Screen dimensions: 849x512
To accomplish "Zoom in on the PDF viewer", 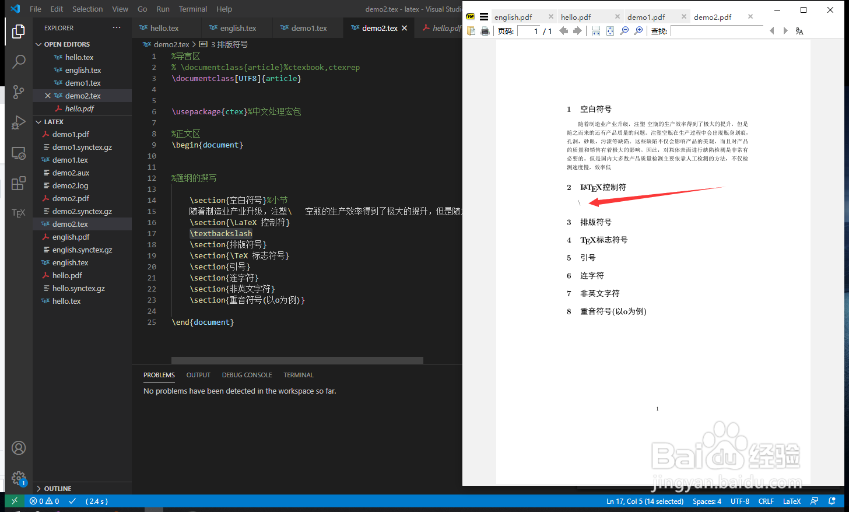I will (x=638, y=31).
